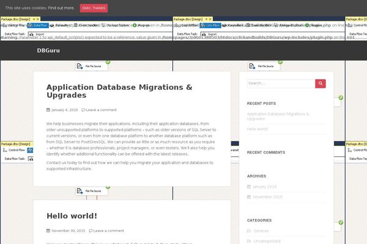Image resolution: width=367 pixels, height=244 pixels.
Task: Click calendar icon beside January 4, 2016
Action: [48, 110]
